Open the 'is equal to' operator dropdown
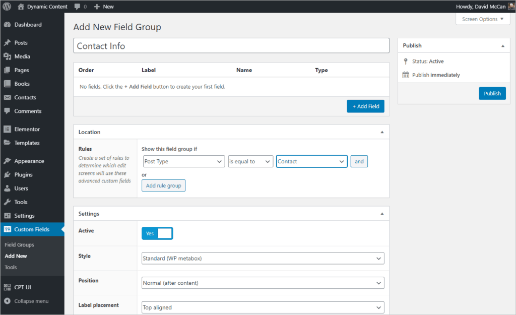516x315 pixels. coord(250,161)
